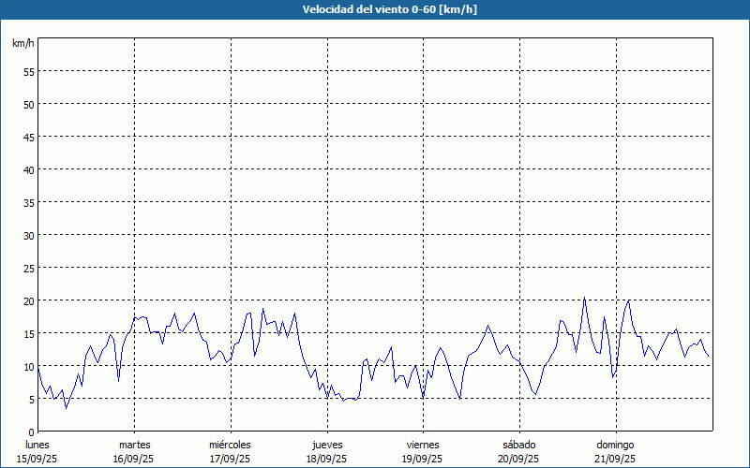The width and height of the screenshot is (750, 468).
Task: Select the 'jueves' day label
Action: [x=327, y=445]
